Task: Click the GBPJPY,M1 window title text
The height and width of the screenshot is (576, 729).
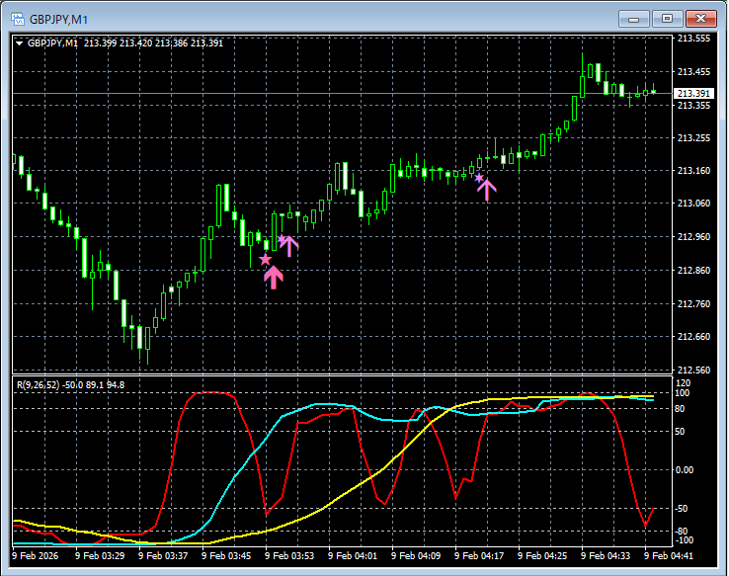Action: (58, 20)
